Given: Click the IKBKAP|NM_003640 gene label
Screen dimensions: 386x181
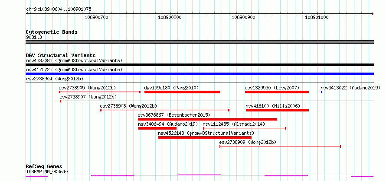Looking at the screenshot, I should [x=47, y=171].
